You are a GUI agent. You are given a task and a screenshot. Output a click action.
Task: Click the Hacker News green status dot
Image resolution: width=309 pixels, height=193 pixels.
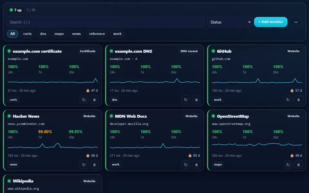(x=9, y=116)
